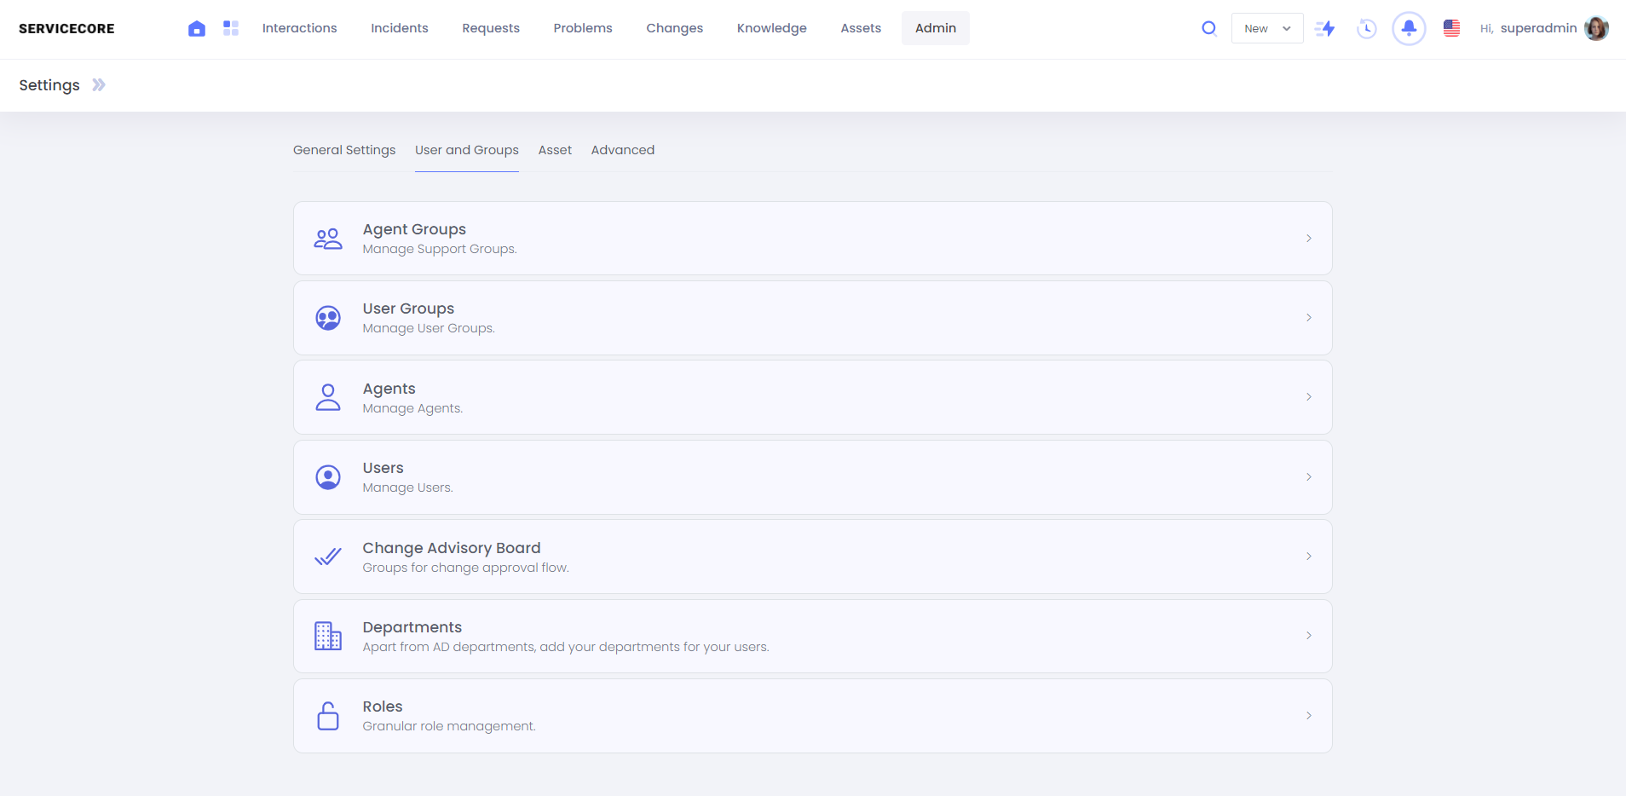Image resolution: width=1626 pixels, height=796 pixels.
Task: Click the superadmin profile avatar
Action: [1596, 28]
